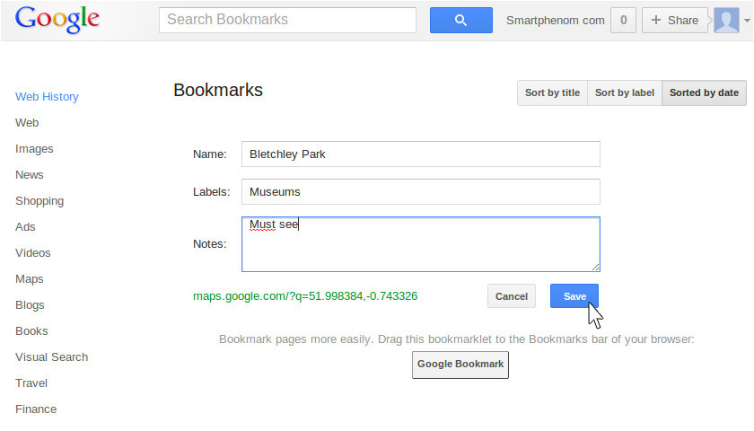
Task: Save the Bletchley Park bookmark
Action: 574,295
